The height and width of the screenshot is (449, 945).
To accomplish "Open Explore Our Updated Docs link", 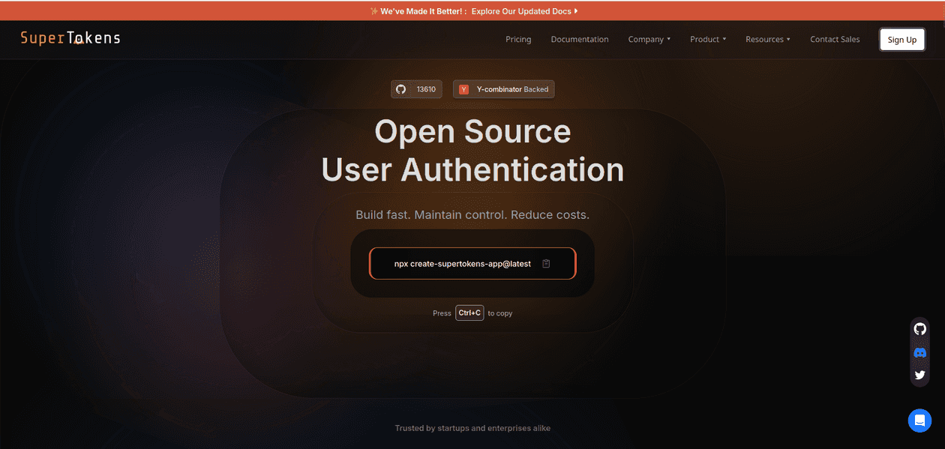I will coord(523,10).
